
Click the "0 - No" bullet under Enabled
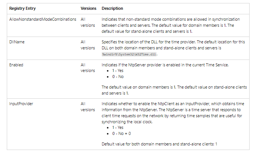coord(117,77)
